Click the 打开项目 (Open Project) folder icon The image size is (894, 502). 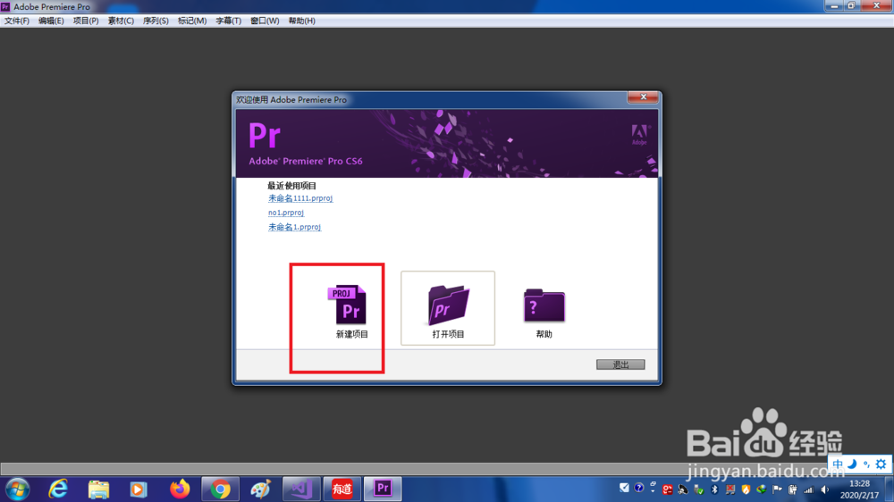click(x=448, y=305)
